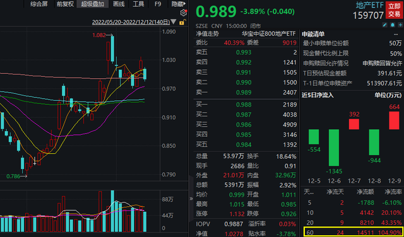The height and width of the screenshot is (237, 404).
Task: Click the stock code 159707
Action: coord(368,15)
